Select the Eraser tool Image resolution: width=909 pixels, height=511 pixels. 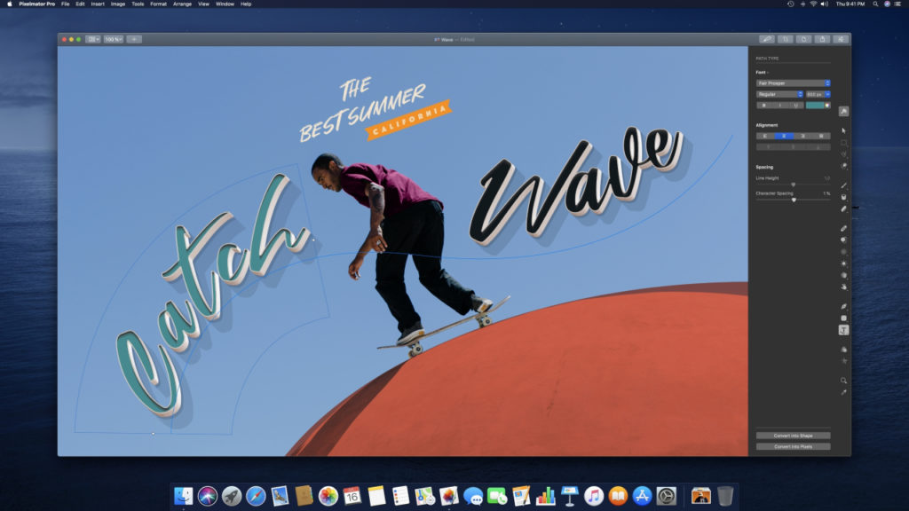click(x=843, y=208)
